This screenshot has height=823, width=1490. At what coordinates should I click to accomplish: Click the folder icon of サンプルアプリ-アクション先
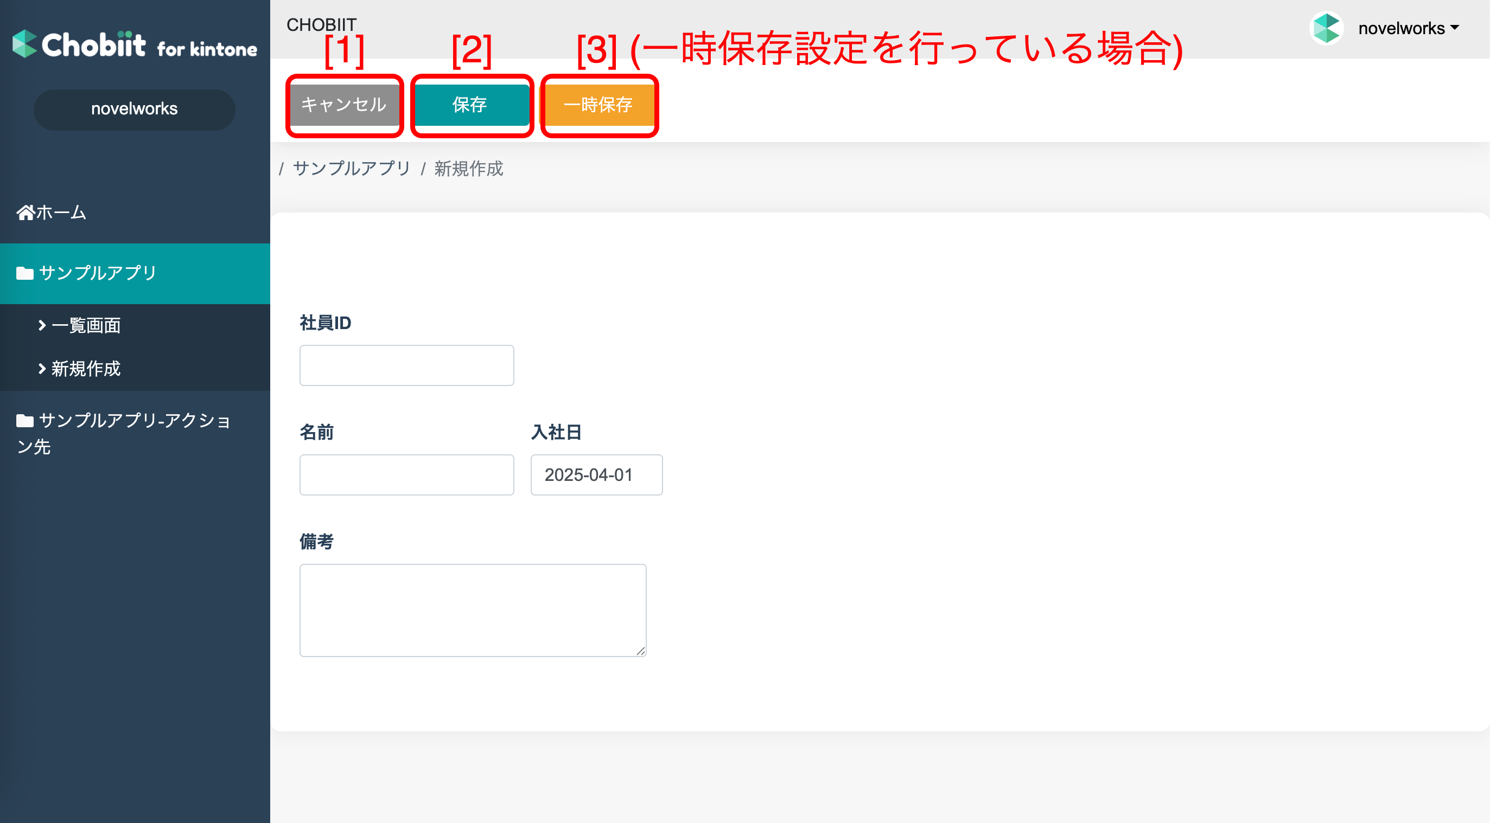pos(25,421)
